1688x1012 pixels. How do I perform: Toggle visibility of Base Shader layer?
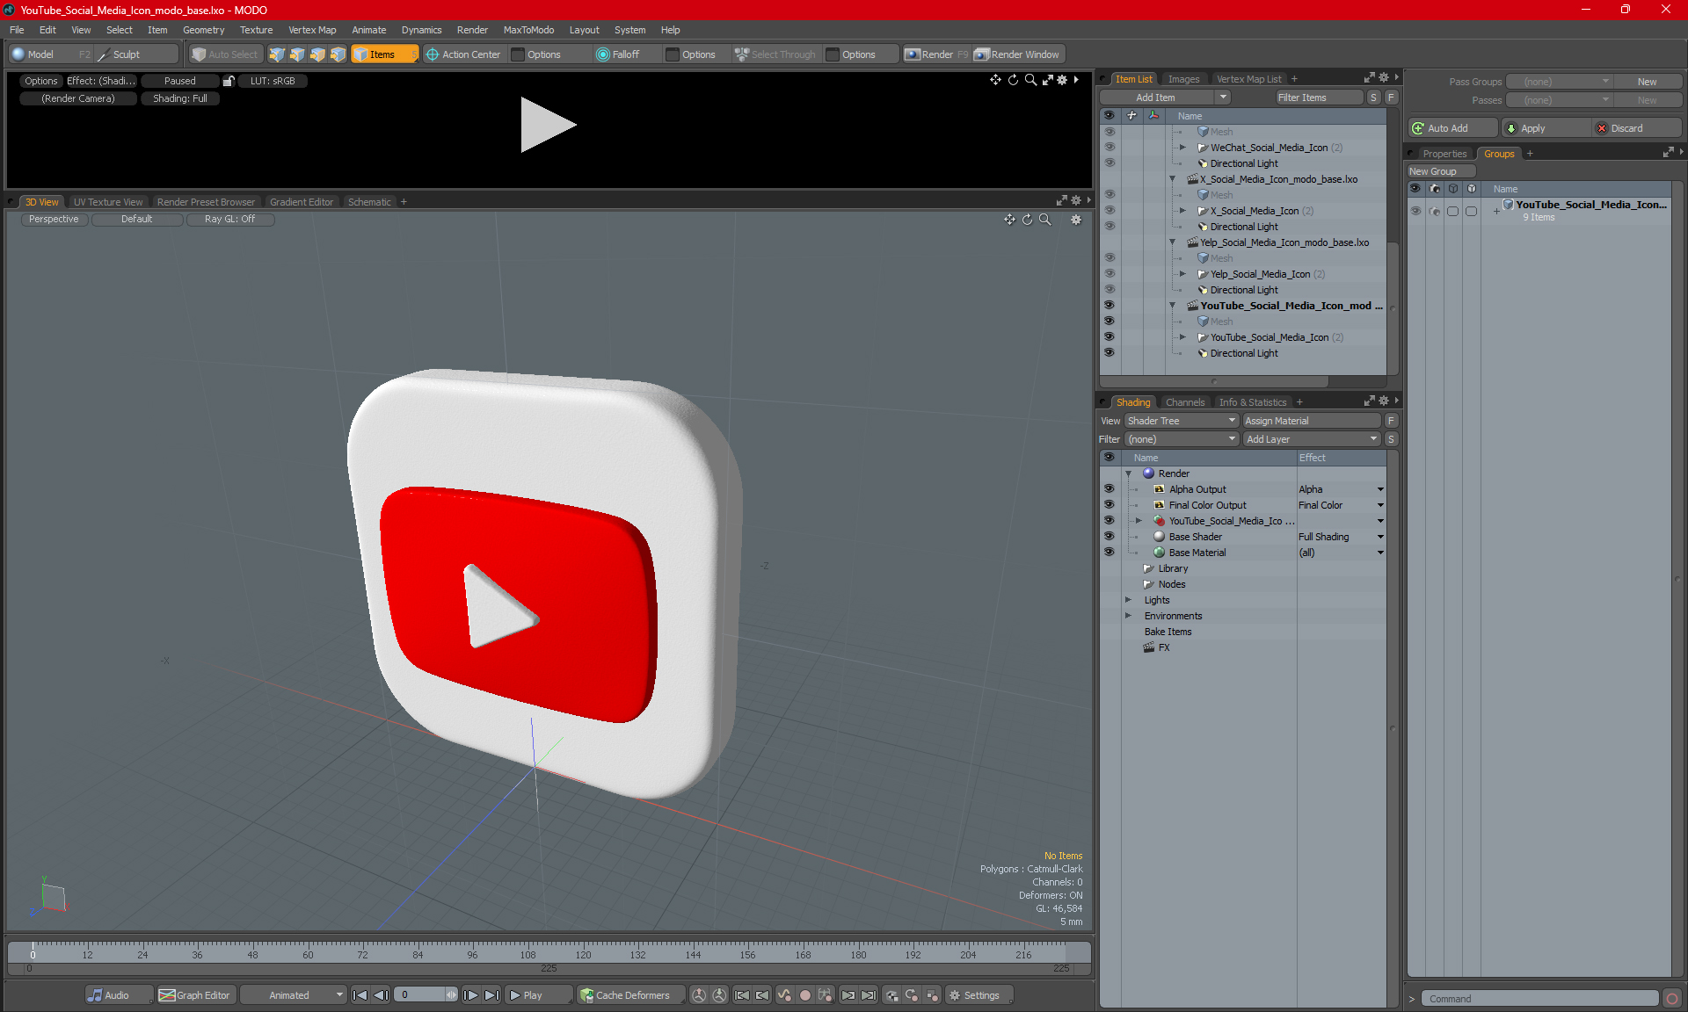click(x=1109, y=537)
